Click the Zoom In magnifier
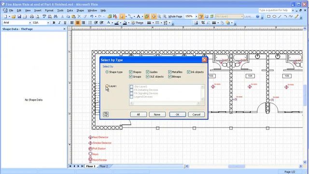The height and width of the screenshot is (174, 309). 165,16
